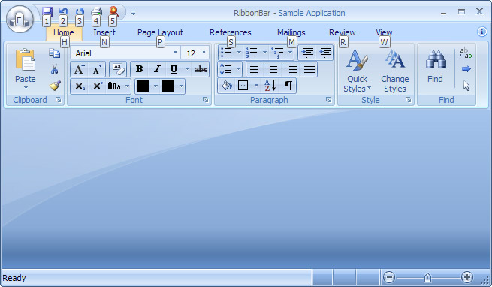Toggle Justify paragraph alignment
Viewport: 492px width, 287px height.
[309, 69]
